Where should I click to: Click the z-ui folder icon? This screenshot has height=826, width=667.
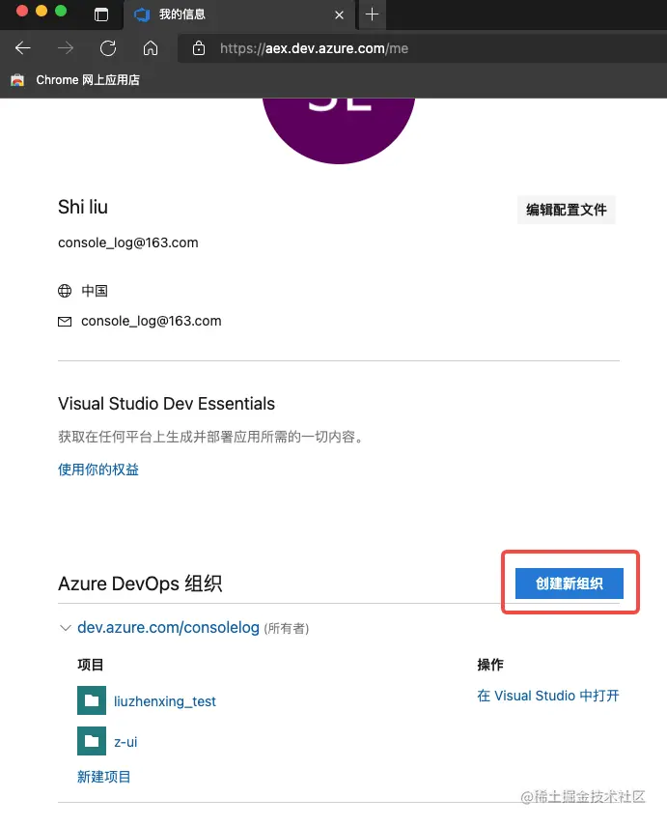click(x=92, y=741)
